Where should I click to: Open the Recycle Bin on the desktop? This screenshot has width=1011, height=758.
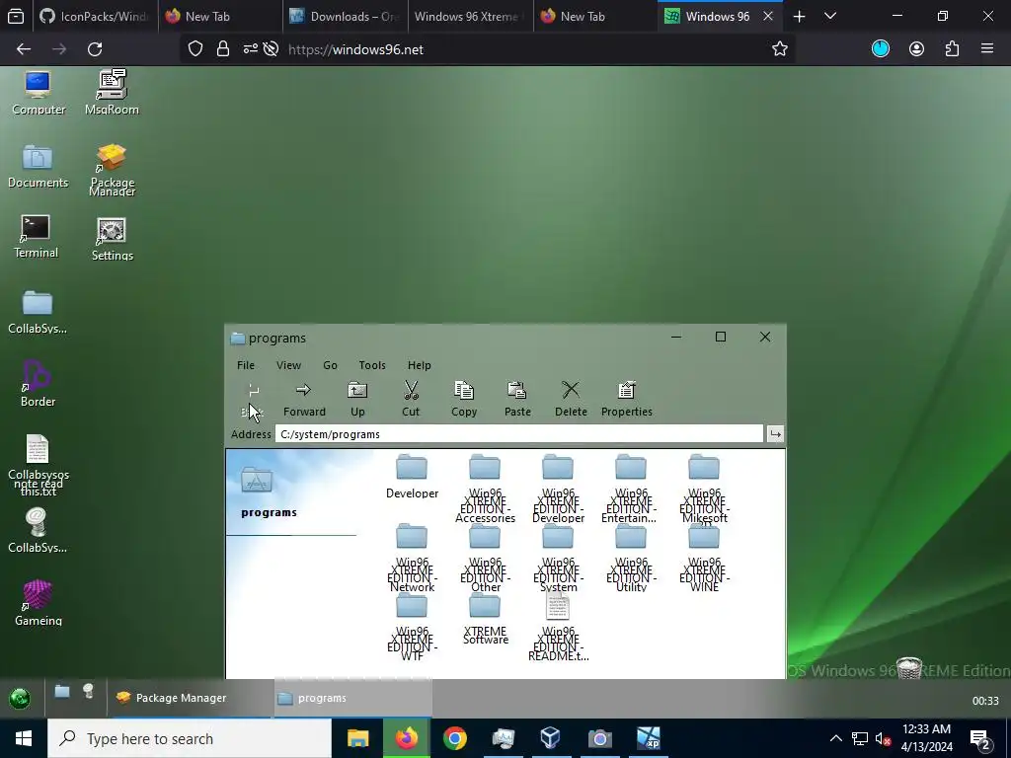[x=909, y=668]
